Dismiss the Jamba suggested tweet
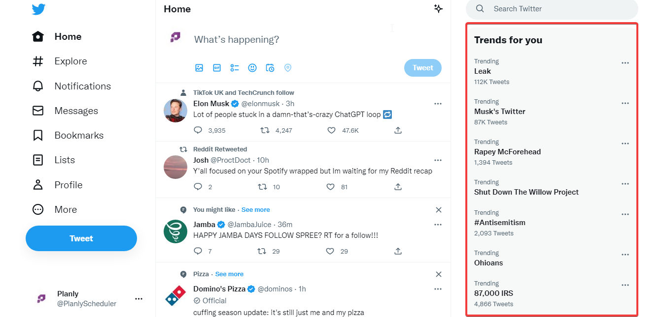 pos(439,210)
